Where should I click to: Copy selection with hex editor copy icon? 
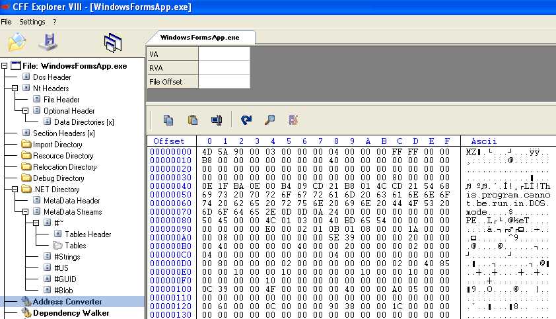click(168, 120)
